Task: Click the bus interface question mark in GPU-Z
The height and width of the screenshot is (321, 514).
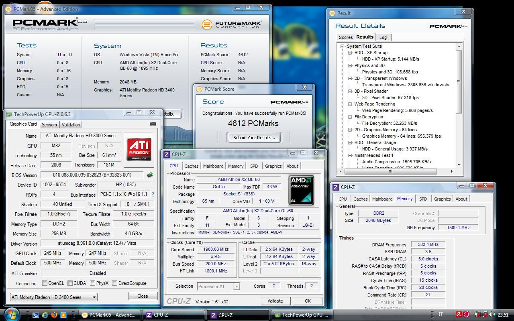Action: [x=153, y=194]
